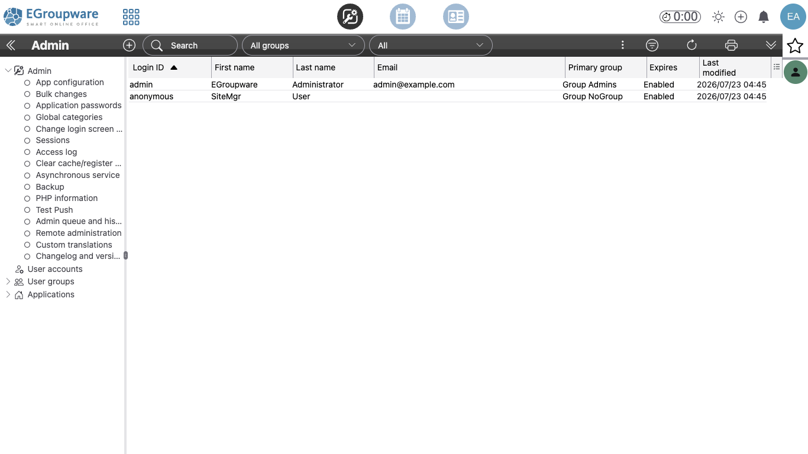808x454 pixels.
Task: Open the three-dot more options menu
Action: click(x=622, y=46)
